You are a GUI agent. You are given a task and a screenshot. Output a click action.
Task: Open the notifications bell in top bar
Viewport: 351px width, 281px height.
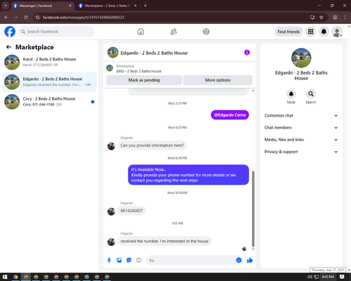[x=324, y=32]
